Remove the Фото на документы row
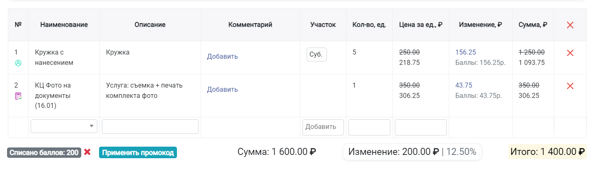Screen dimensions: 593x183 pyautogui.click(x=570, y=86)
